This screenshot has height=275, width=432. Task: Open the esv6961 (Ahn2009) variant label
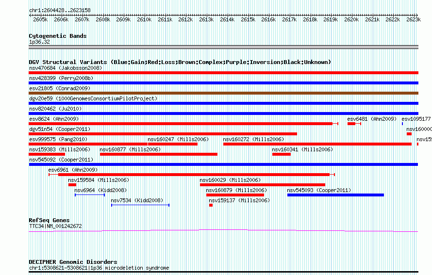pos(73,170)
